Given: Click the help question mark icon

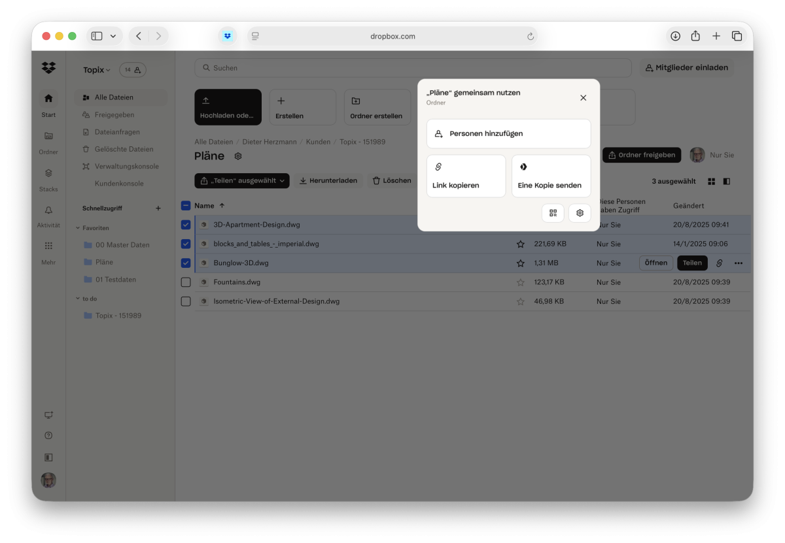Looking at the screenshot, I should (x=48, y=435).
